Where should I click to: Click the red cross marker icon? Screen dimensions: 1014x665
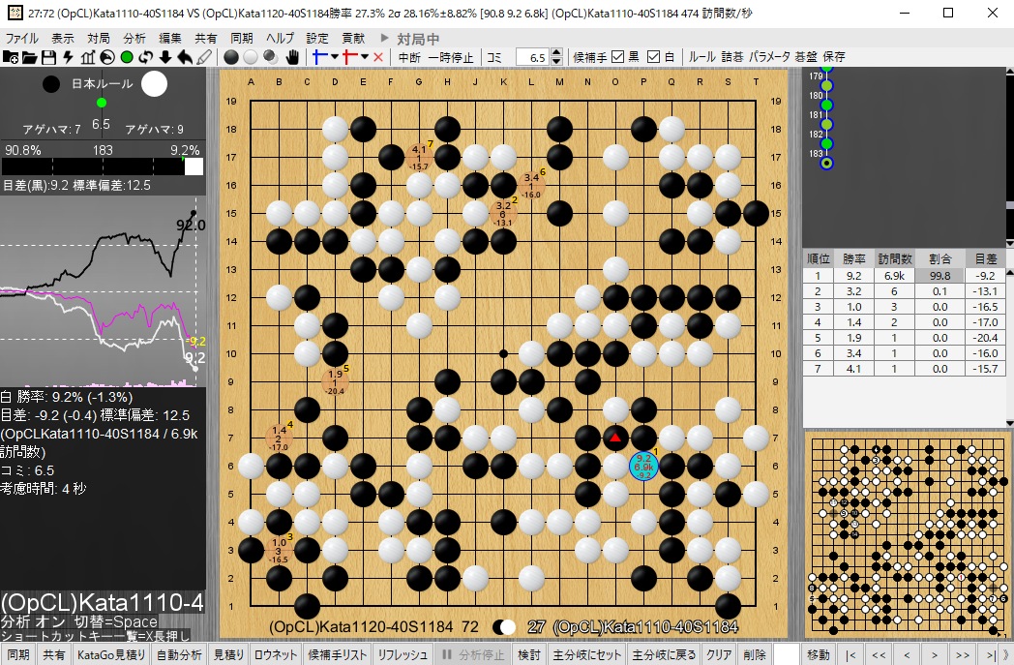350,57
